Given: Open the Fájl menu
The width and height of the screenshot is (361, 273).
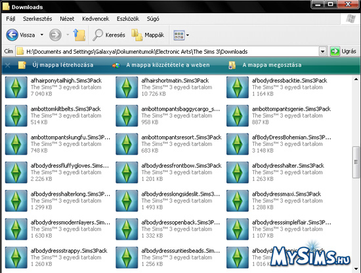Looking at the screenshot, I should (11, 19).
